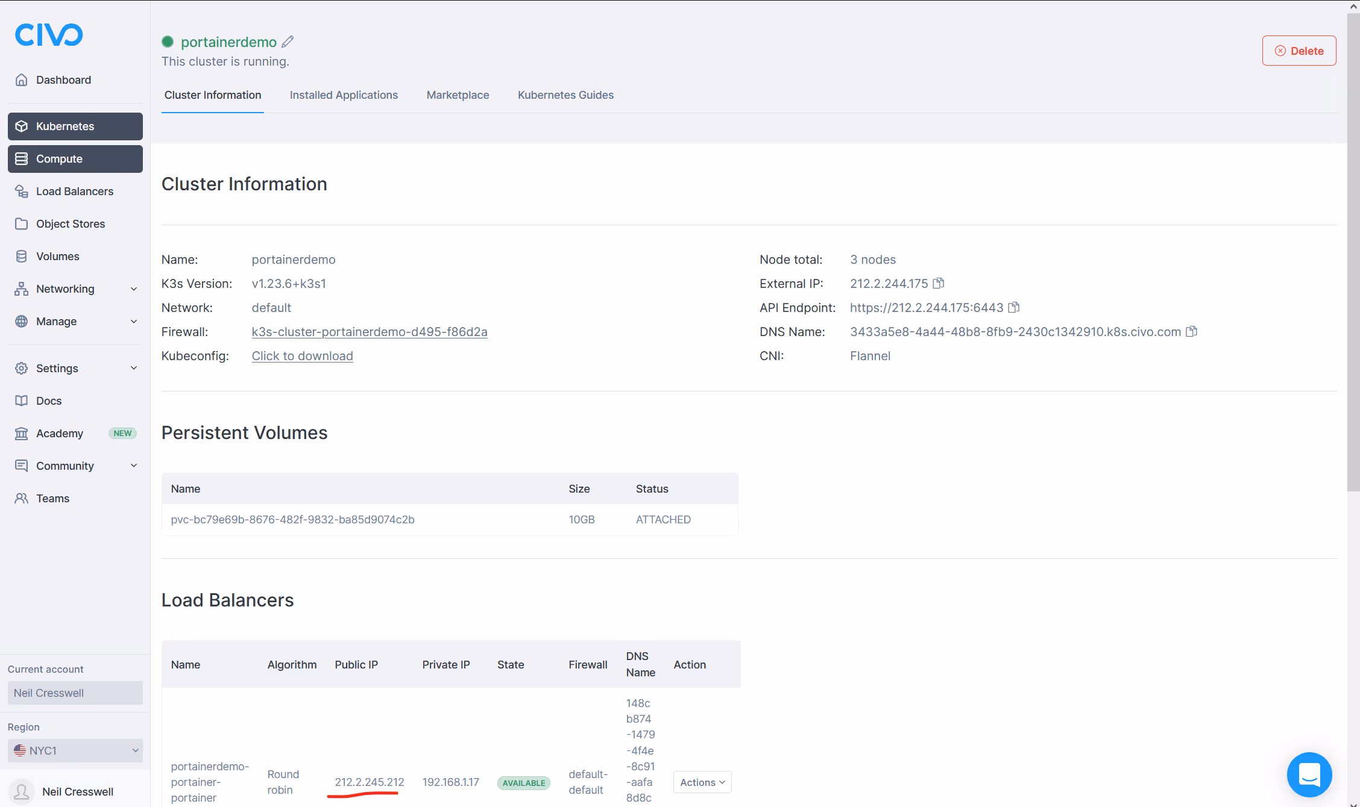1360x807 pixels.
Task: Click the 3 nodes value
Action: point(873,259)
